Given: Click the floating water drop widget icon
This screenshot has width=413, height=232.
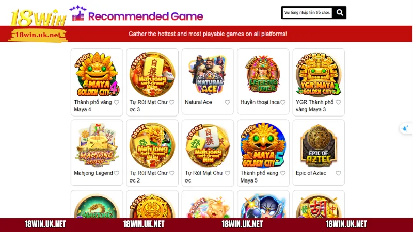Looking at the screenshot, I should coord(405,128).
